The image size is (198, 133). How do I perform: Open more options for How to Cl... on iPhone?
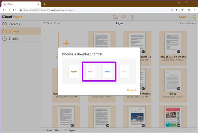(178, 52)
